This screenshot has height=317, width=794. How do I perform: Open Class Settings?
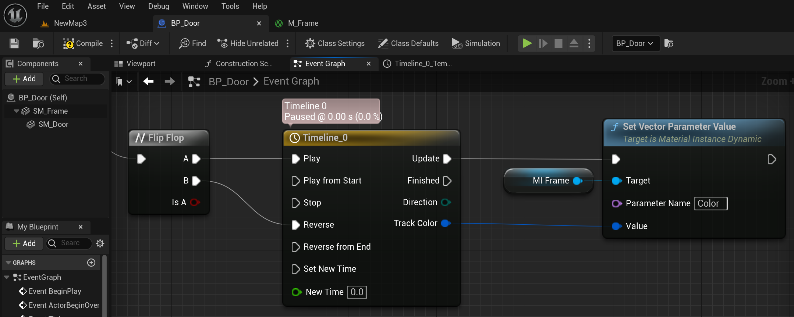(x=335, y=43)
